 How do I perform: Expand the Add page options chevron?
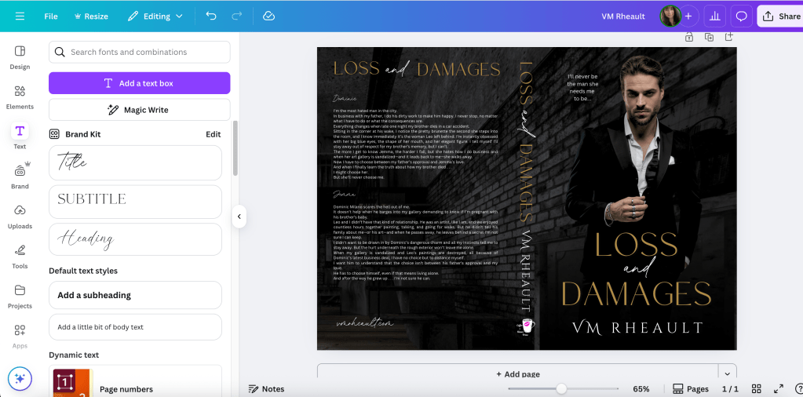pos(728,374)
